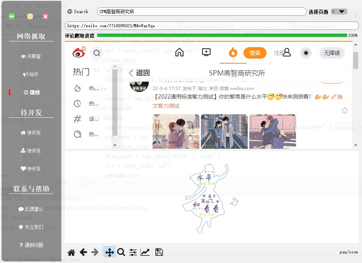Open the Weibo video icon
The height and width of the screenshot is (263, 362).
[x=206, y=53]
